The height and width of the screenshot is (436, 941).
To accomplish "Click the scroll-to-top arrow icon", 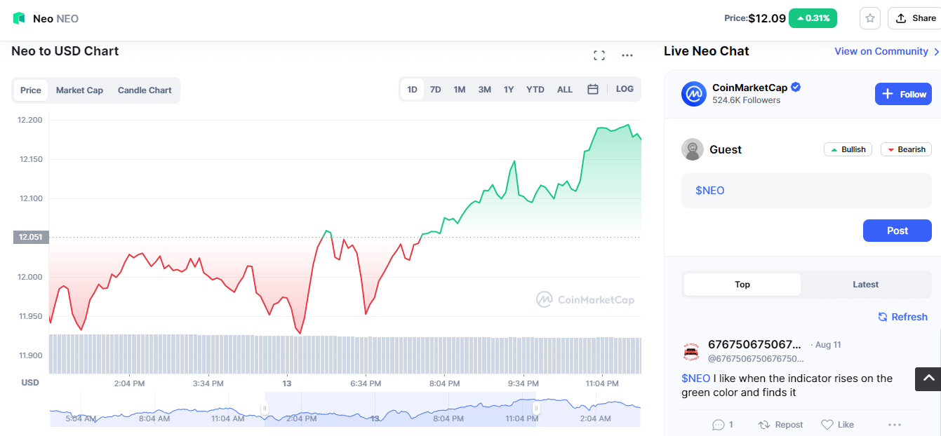I will (x=928, y=379).
